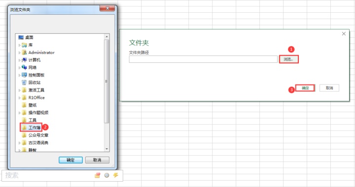This screenshot has width=355, height=187.
Task: Click the folder icon beside 工具
Action: pos(24,120)
